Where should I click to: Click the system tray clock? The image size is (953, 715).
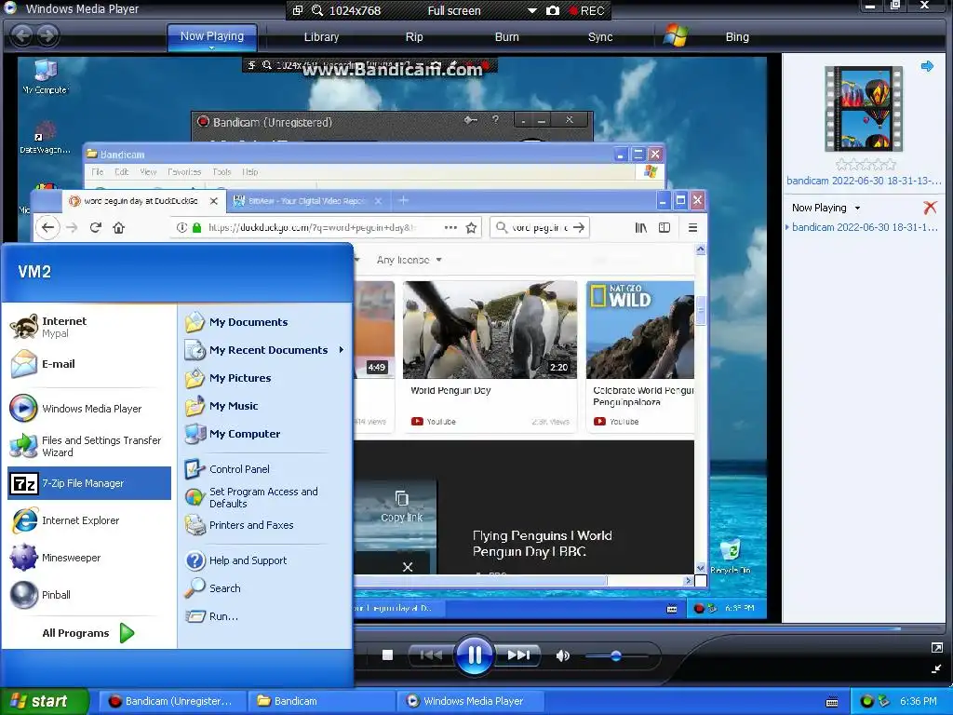919,701
